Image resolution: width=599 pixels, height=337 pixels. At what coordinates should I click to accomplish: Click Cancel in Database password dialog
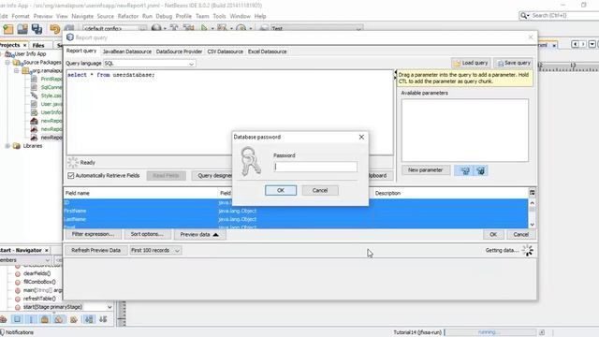[x=320, y=190]
